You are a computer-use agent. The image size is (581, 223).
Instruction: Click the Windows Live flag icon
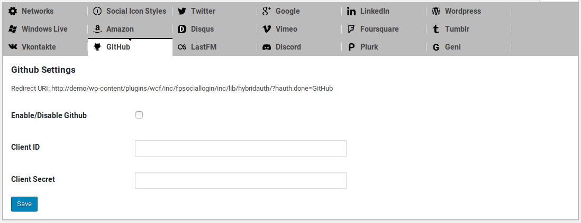click(13, 29)
